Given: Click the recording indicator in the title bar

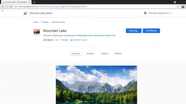Looking at the screenshot, I should coord(175,2).
